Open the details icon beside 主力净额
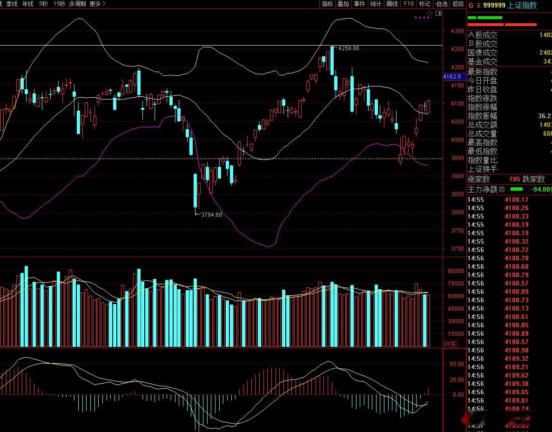 502,189
